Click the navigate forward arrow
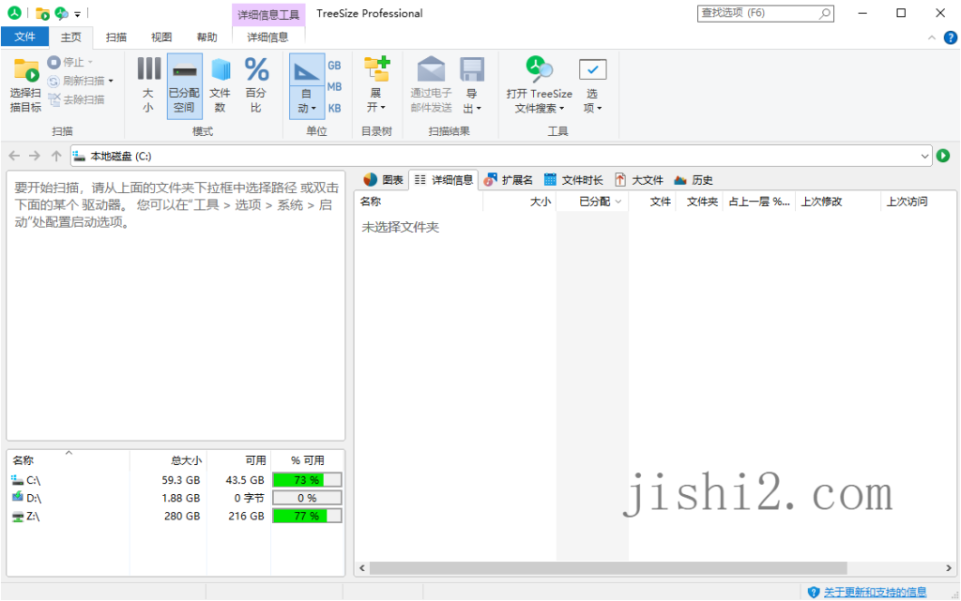 (35, 156)
